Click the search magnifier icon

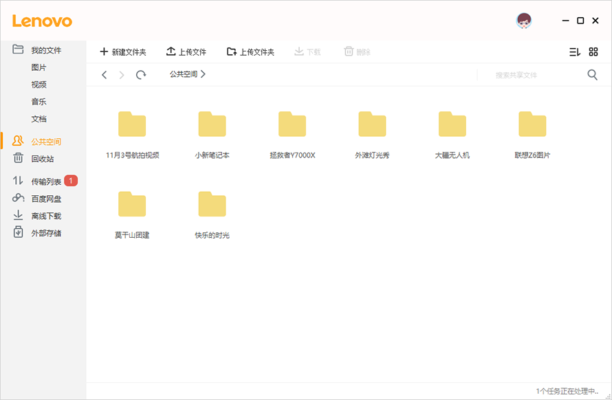[593, 74]
